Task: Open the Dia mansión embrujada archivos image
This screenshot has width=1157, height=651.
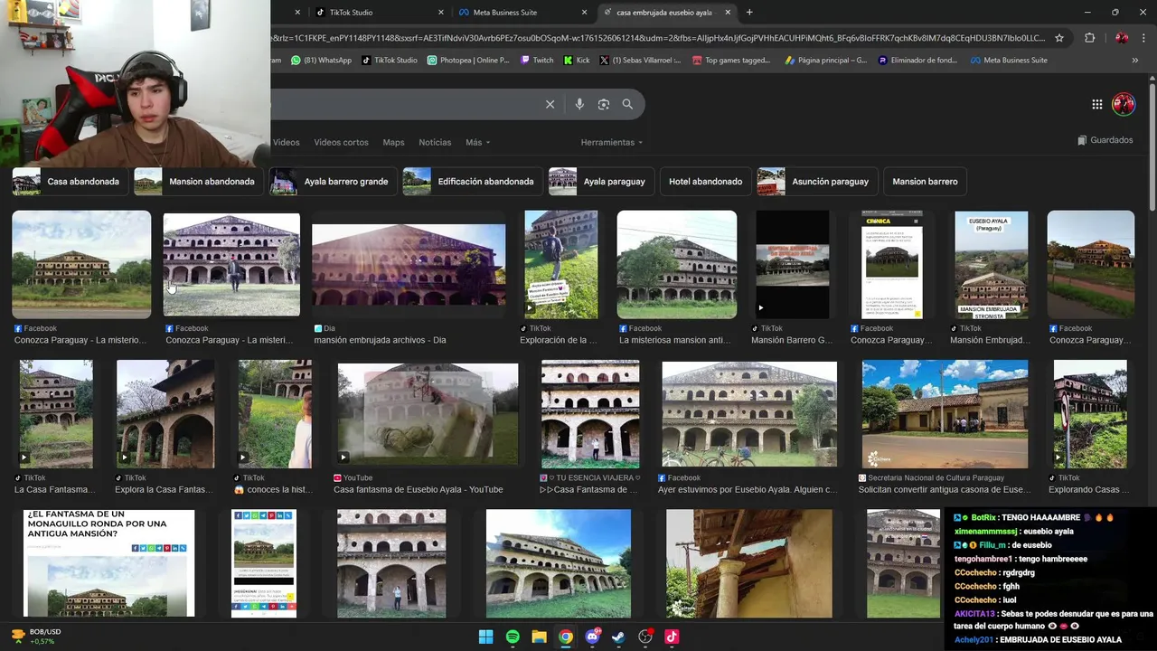Action: tap(409, 264)
